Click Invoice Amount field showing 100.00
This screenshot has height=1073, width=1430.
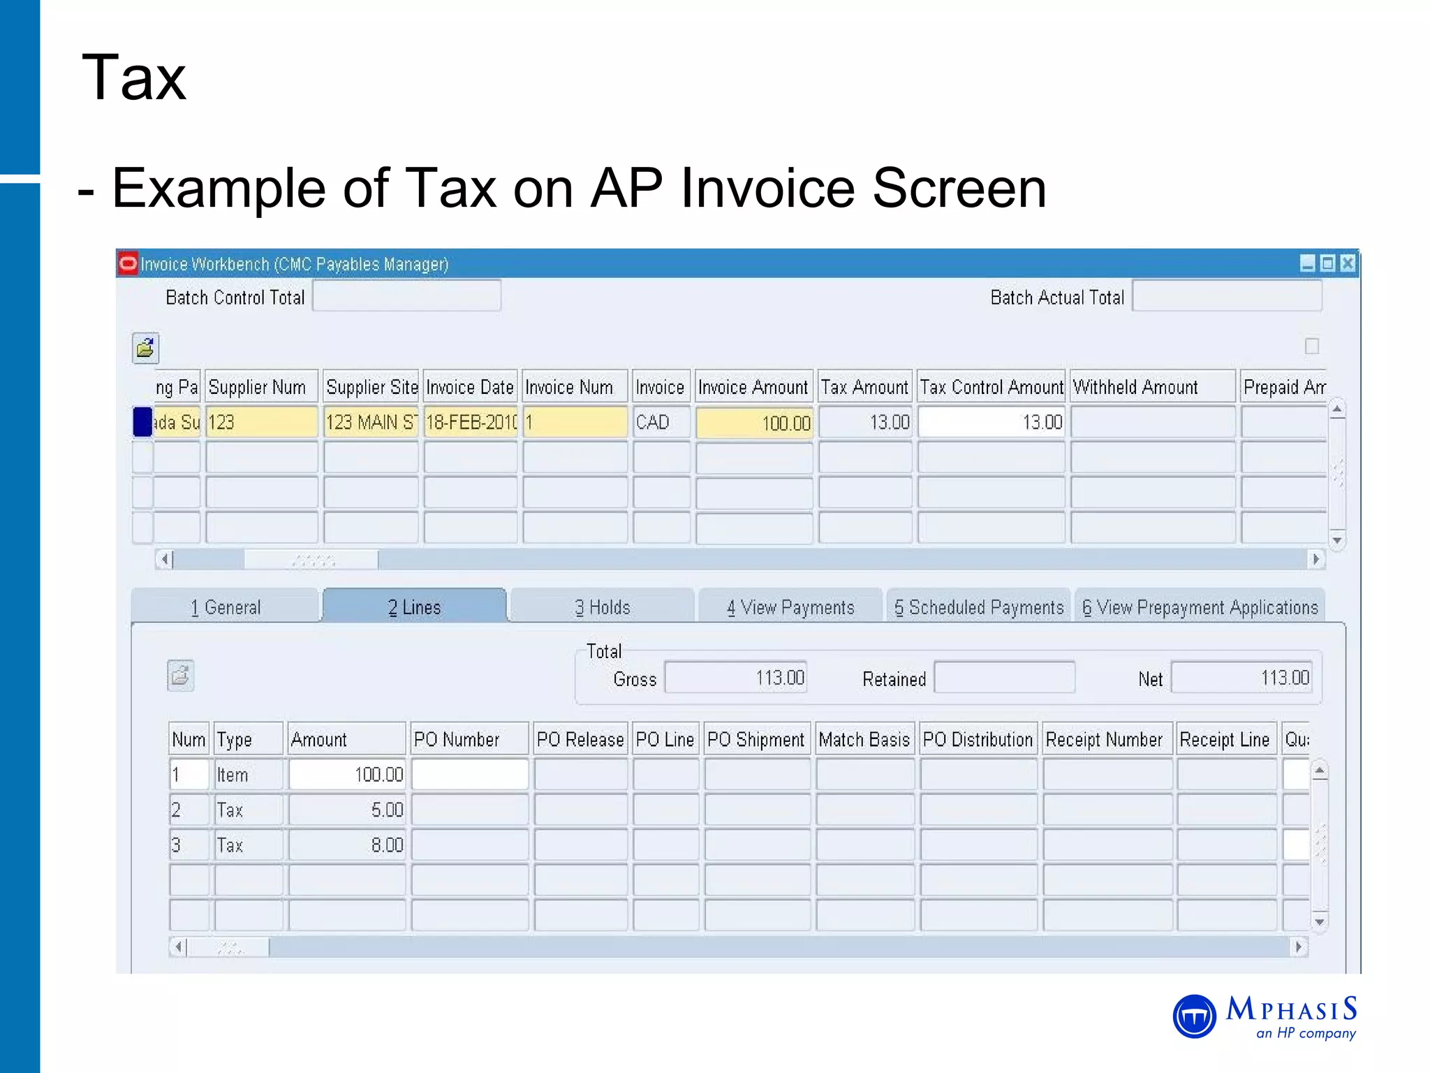tap(754, 422)
